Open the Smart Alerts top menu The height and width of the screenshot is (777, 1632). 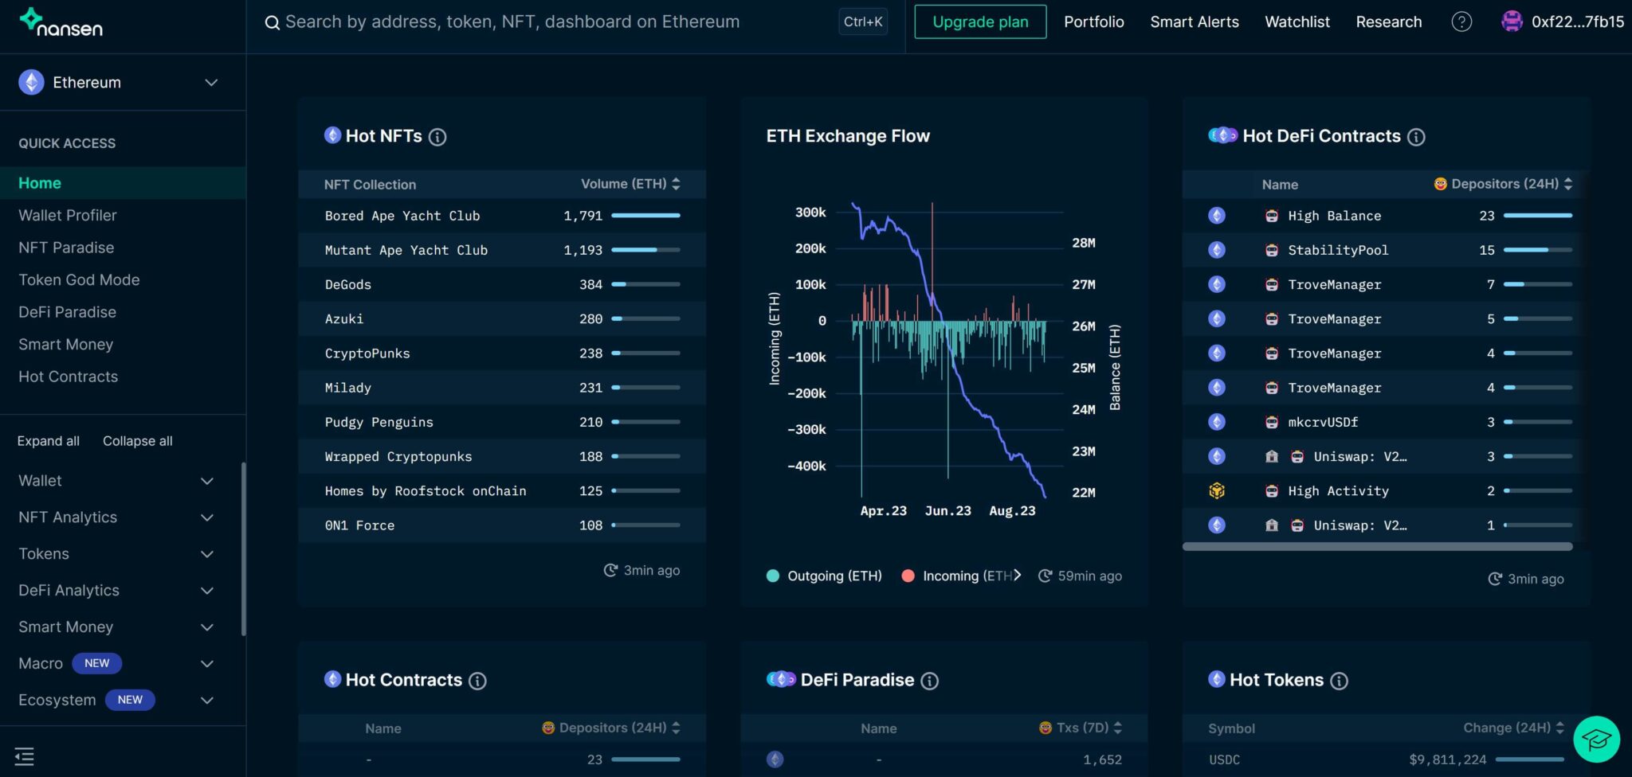(1194, 22)
